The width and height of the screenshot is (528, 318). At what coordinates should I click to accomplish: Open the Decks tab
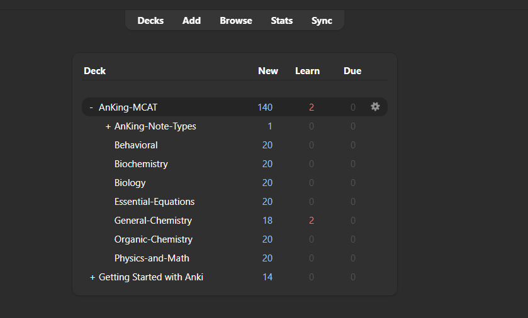tap(150, 21)
